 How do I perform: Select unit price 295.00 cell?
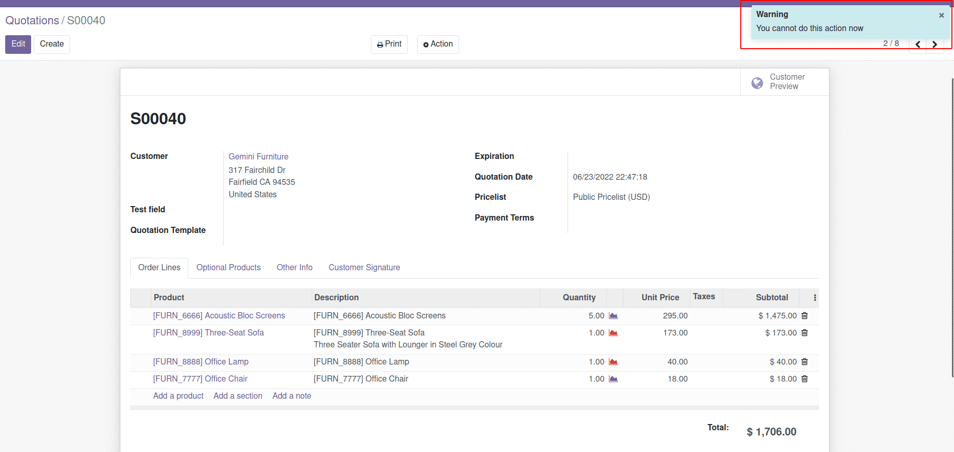point(675,316)
